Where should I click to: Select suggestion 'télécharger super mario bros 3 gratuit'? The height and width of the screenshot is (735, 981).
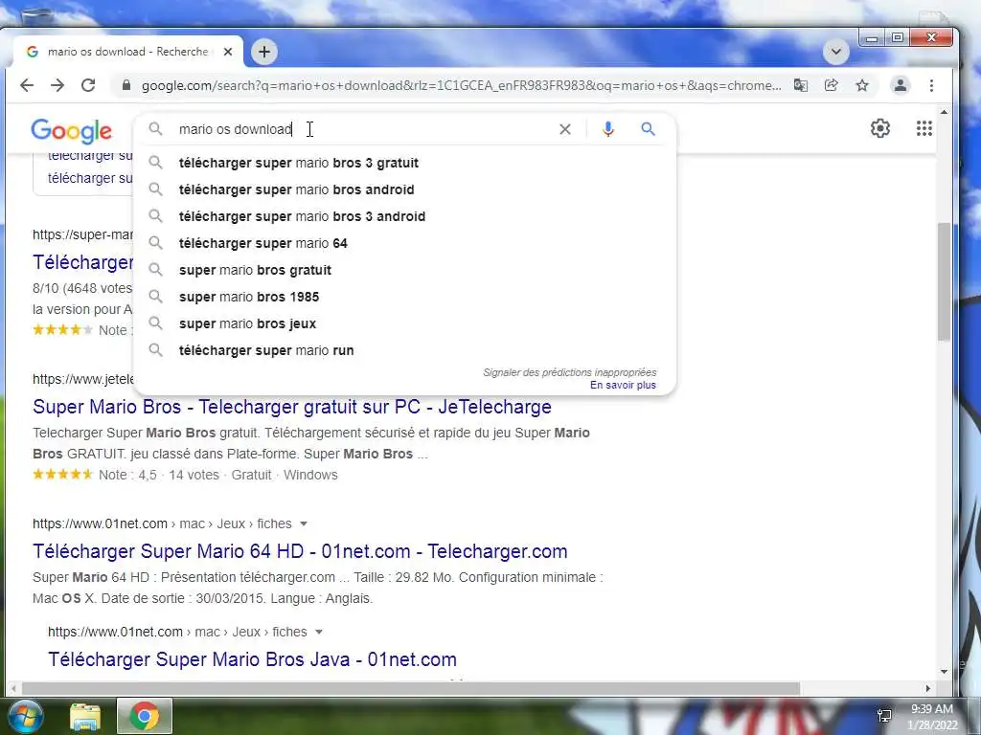[x=404, y=163]
